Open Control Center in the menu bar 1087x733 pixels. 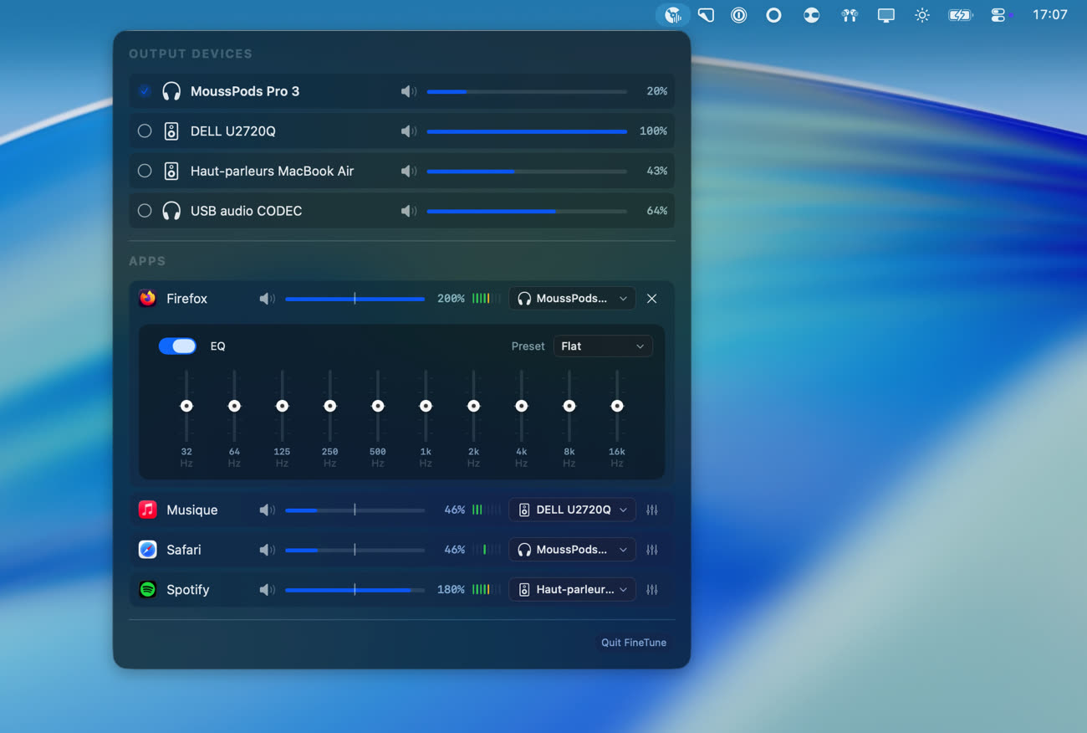coord(998,15)
